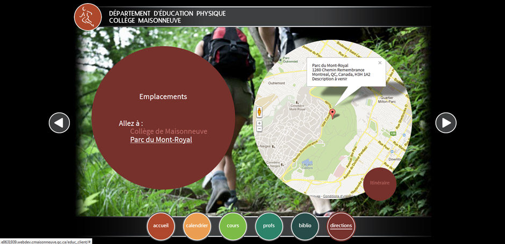Click the red map marker pin
505x244 pixels.
[333, 114]
